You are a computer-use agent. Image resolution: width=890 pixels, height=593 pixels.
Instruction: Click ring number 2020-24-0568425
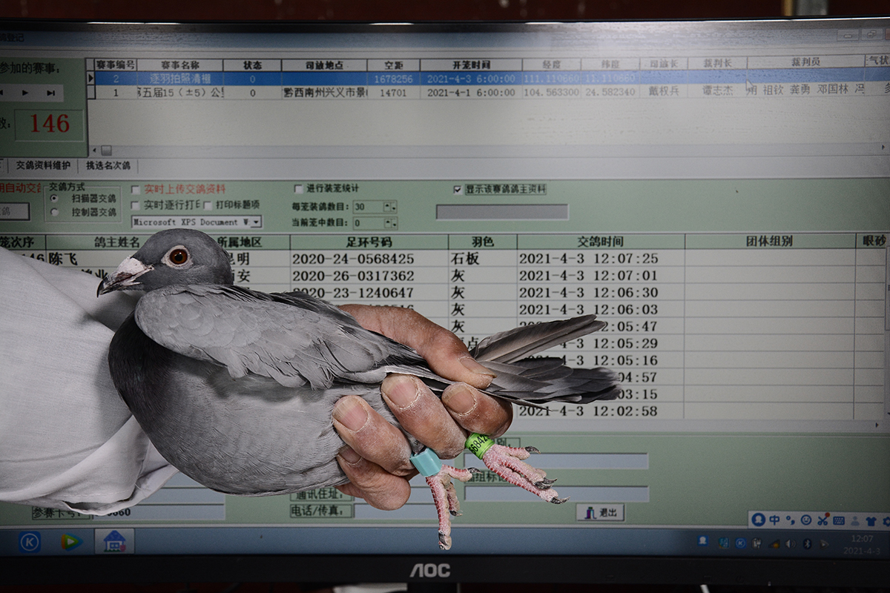353,259
